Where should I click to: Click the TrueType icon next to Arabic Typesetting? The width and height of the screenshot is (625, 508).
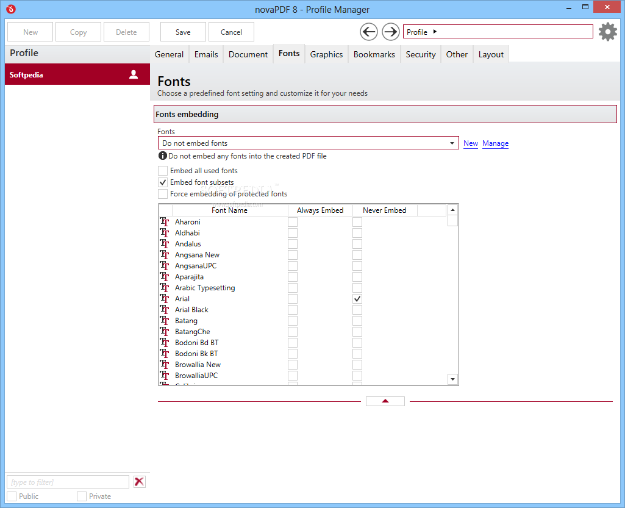(x=165, y=287)
